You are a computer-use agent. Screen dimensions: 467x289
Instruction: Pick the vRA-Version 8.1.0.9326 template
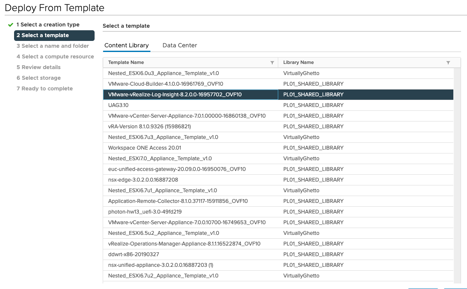click(149, 127)
